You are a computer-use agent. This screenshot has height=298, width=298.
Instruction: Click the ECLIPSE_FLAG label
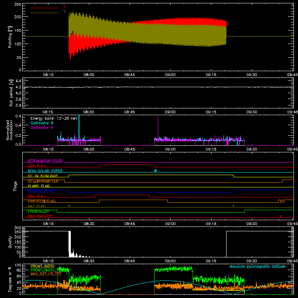pyautogui.click(x=41, y=191)
